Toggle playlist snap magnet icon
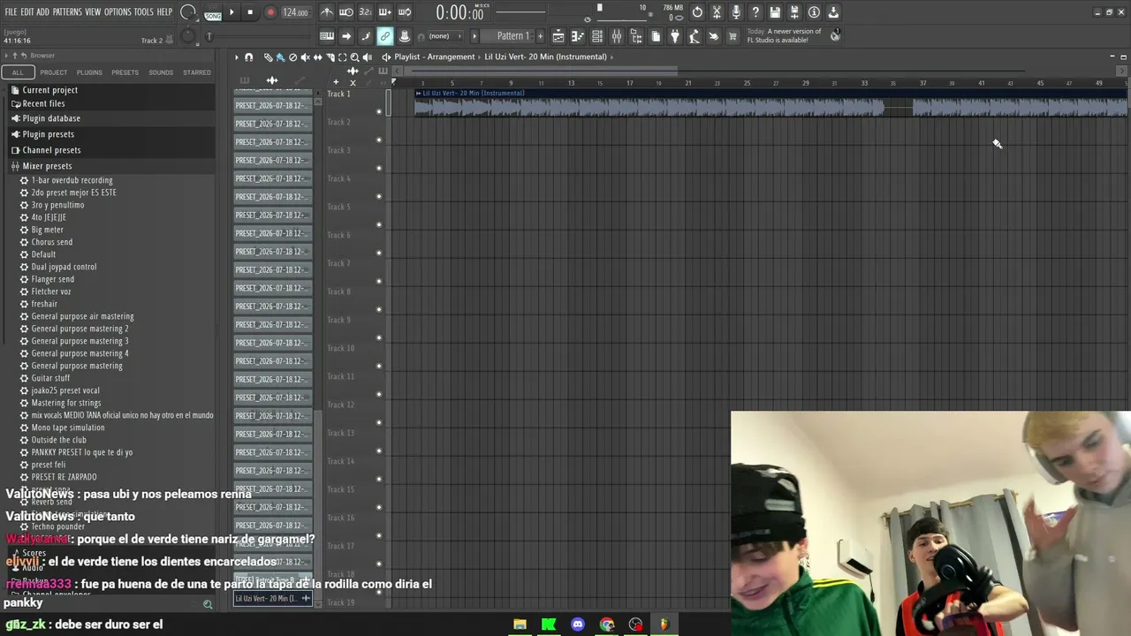 248,57
